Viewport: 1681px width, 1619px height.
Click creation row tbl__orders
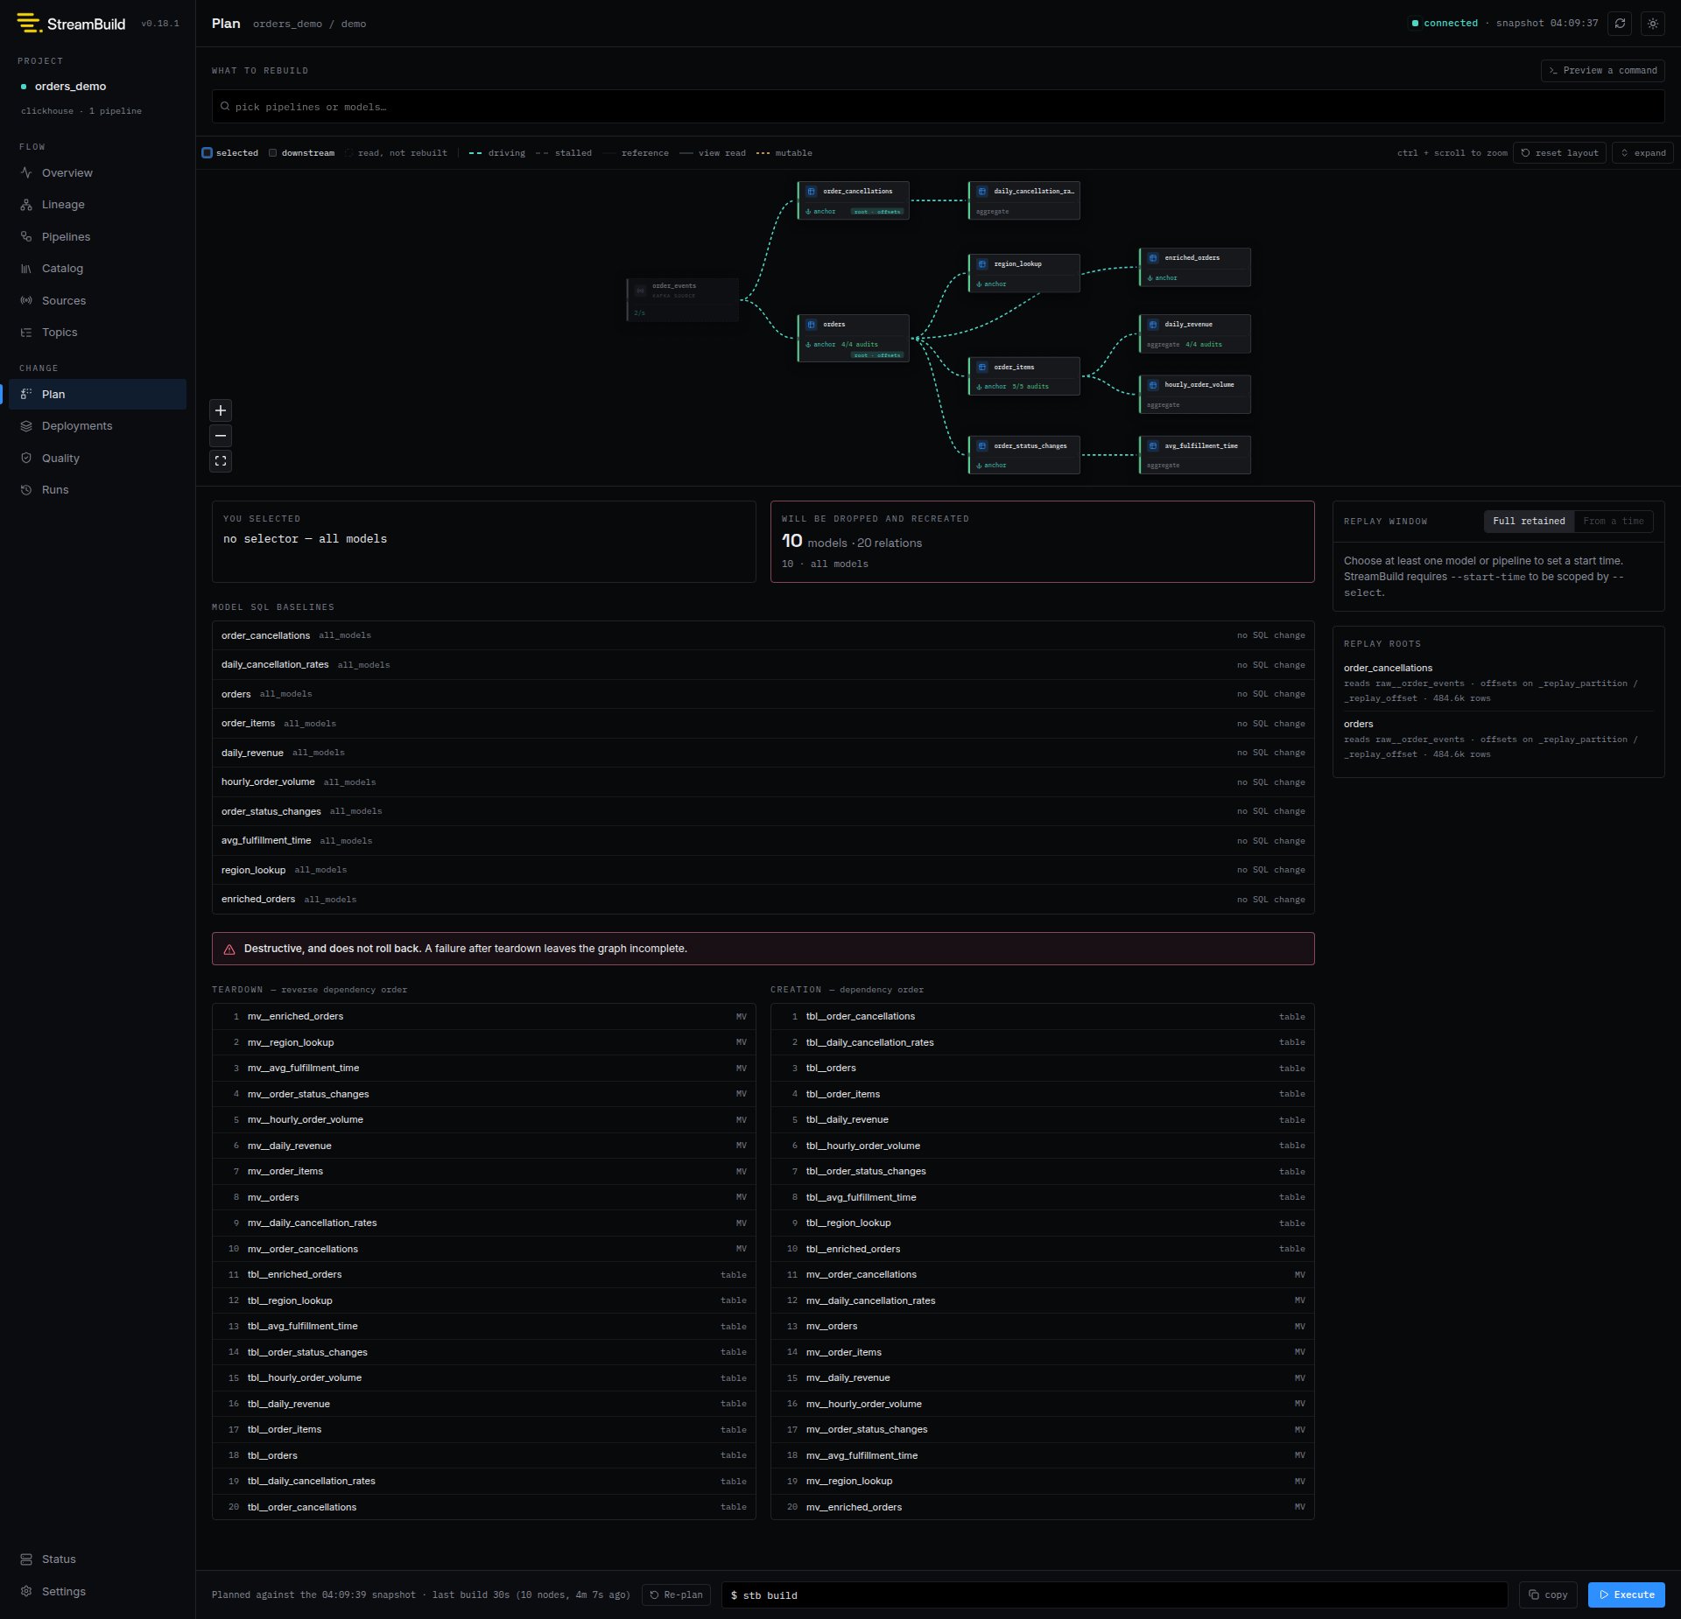(1042, 1069)
